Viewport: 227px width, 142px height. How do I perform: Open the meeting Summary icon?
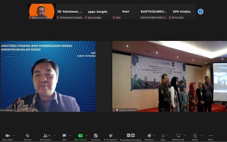pyautogui.click(x=96, y=136)
